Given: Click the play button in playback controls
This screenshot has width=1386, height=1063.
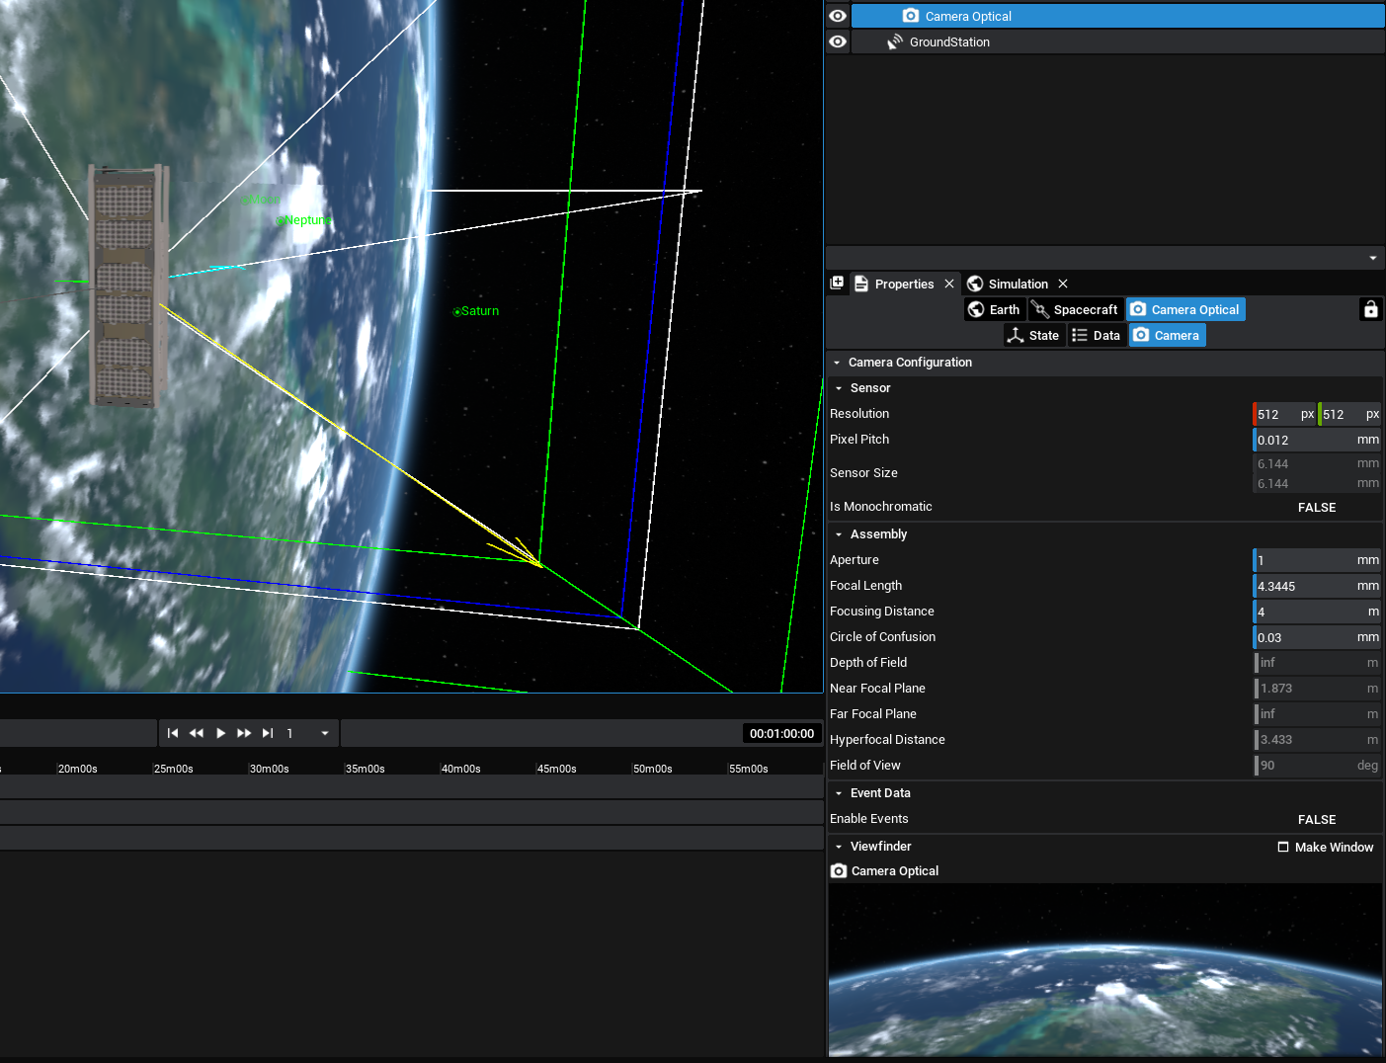Looking at the screenshot, I should tap(220, 733).
